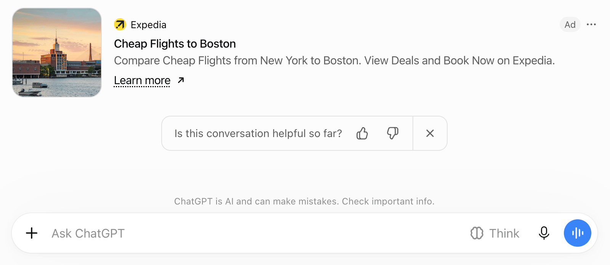Click the 'Is this conversation helpful so far?' text

coord(258,133)
